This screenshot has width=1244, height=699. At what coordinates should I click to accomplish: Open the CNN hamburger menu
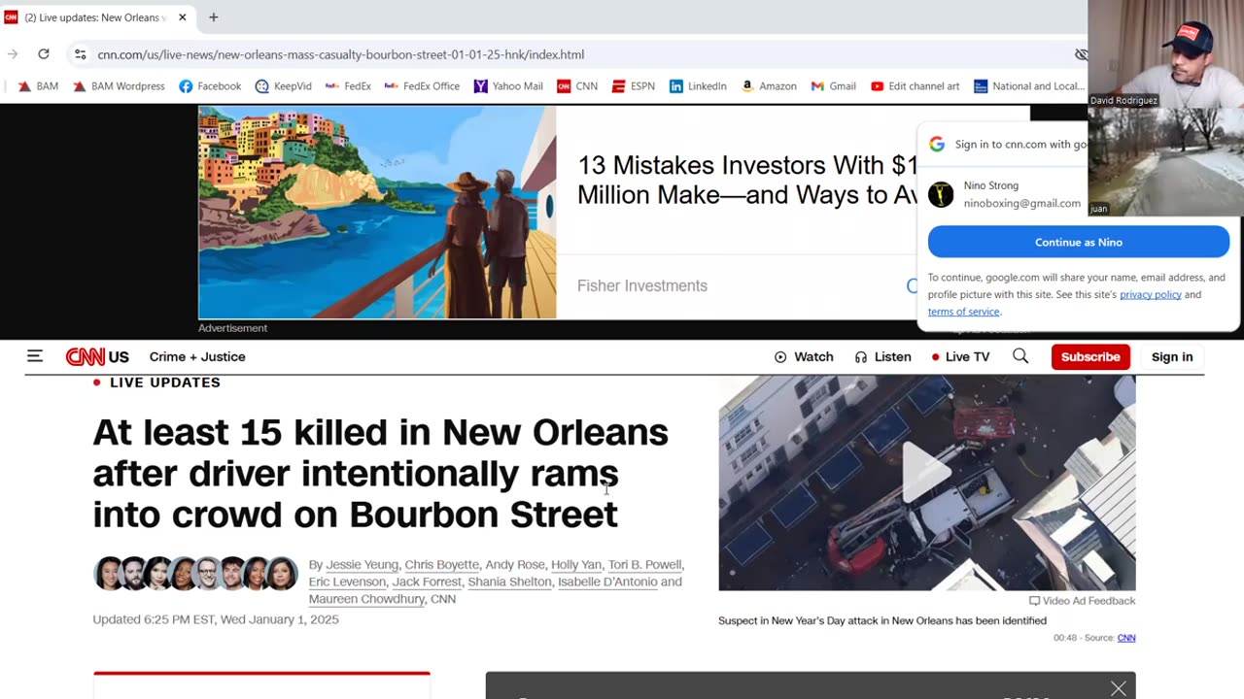coord(35,356)
